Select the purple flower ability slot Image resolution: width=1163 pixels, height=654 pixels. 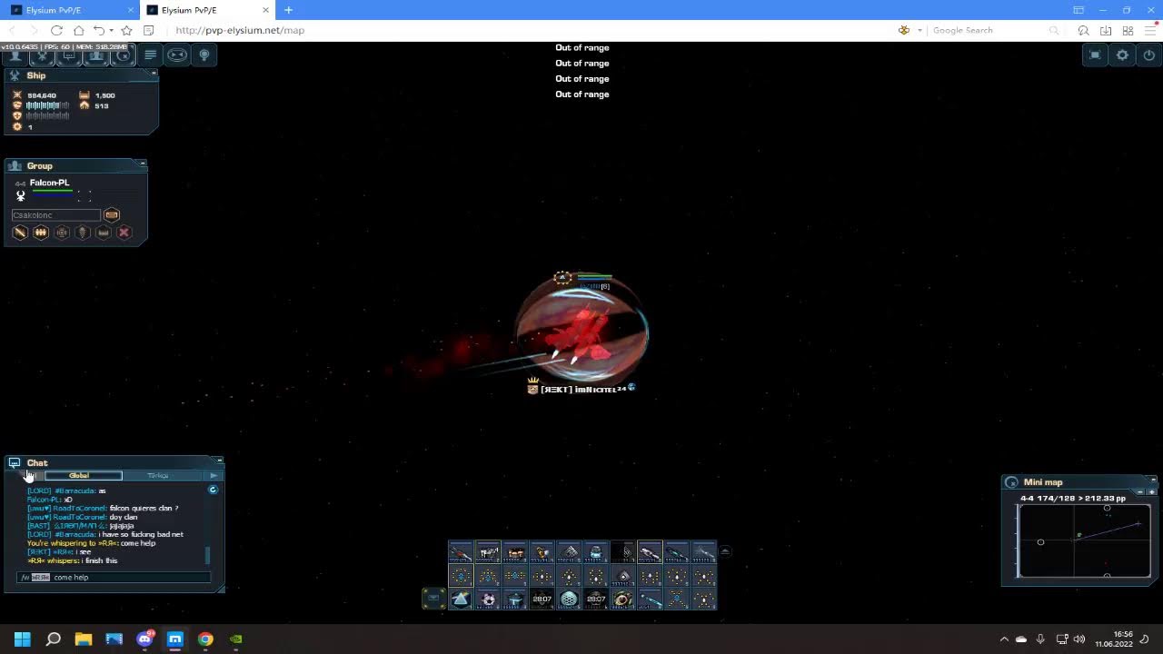point(488,599)
